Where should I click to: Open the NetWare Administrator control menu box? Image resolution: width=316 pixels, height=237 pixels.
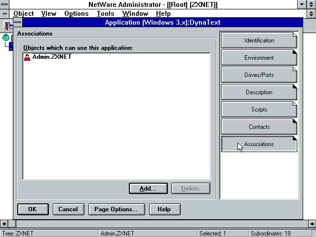point(4,4)
